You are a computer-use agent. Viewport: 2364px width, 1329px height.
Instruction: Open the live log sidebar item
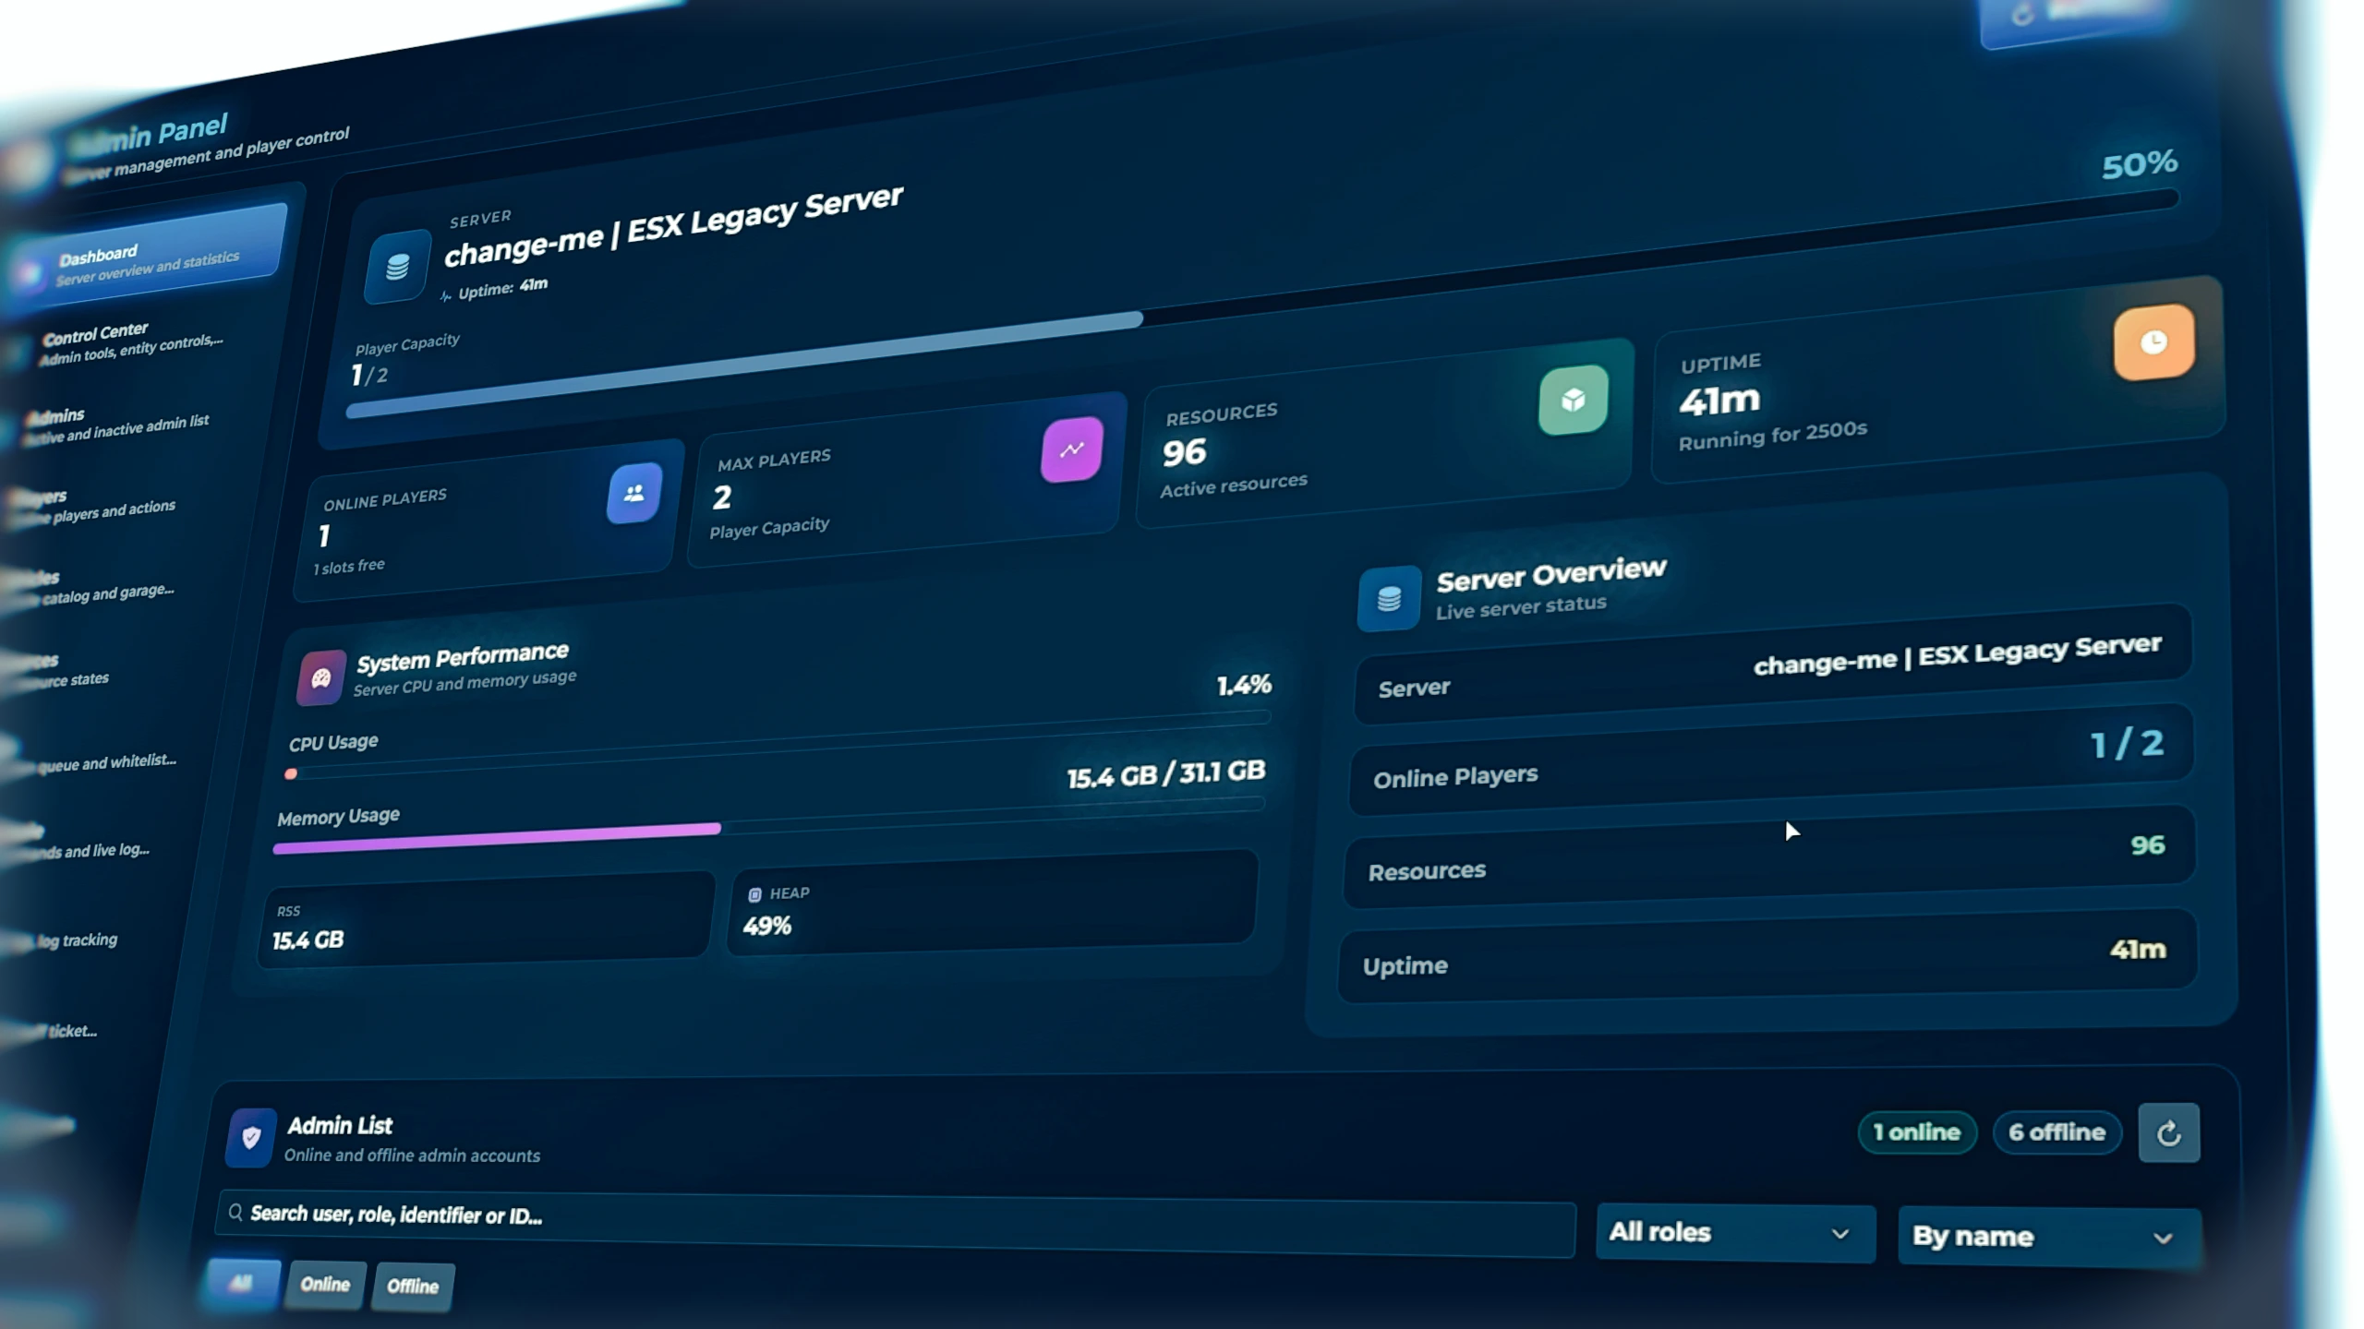tap(78, 845)
